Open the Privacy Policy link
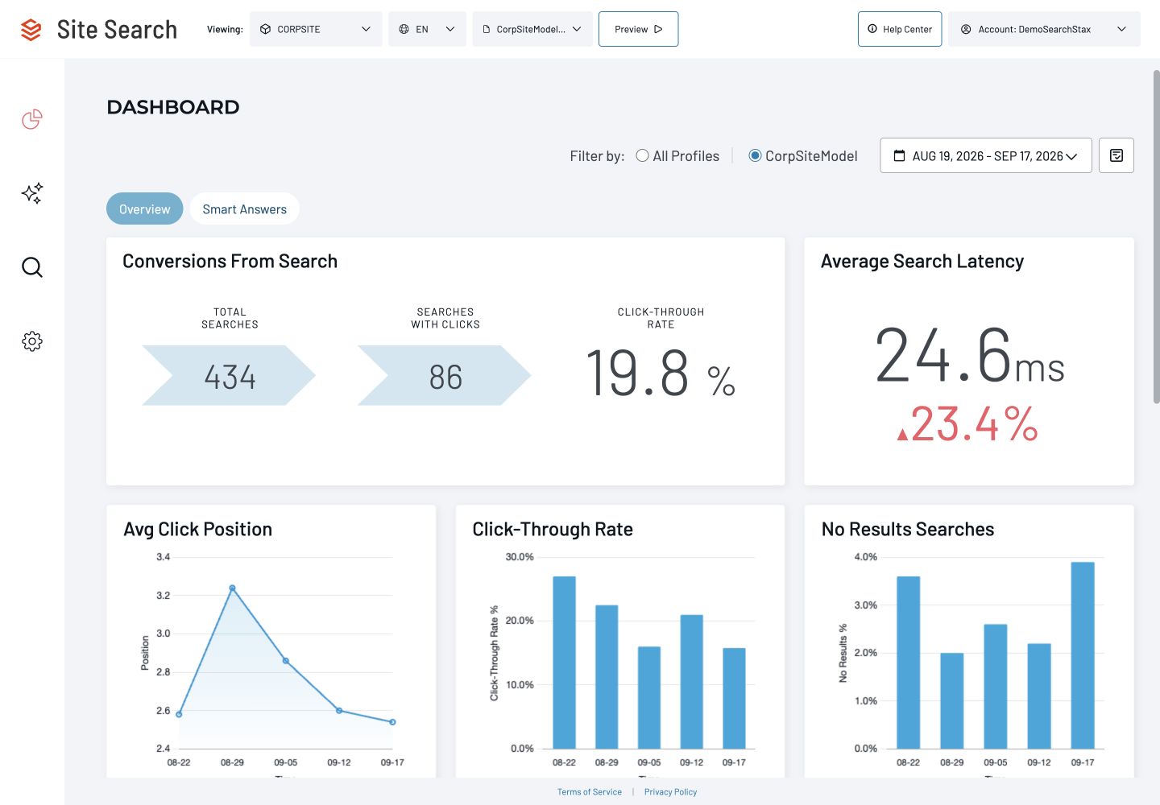This screenshot has width=1160, height=805. (x=670, y=792)
